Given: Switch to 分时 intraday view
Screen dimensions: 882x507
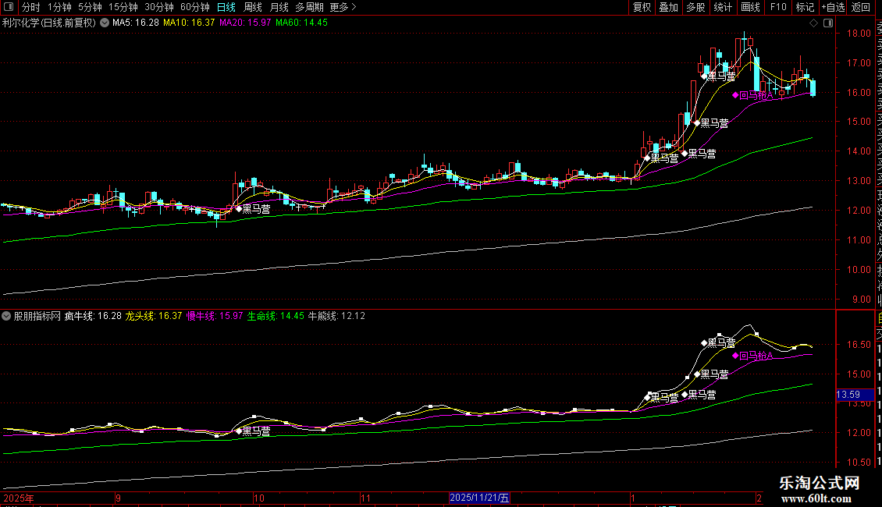Looking at the screenshot, I should click(31, 7).
